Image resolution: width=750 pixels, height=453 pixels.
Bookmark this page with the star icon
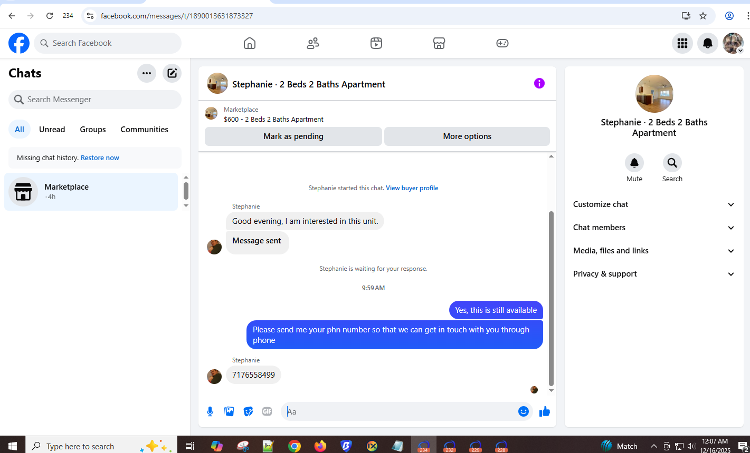[703, 16]
